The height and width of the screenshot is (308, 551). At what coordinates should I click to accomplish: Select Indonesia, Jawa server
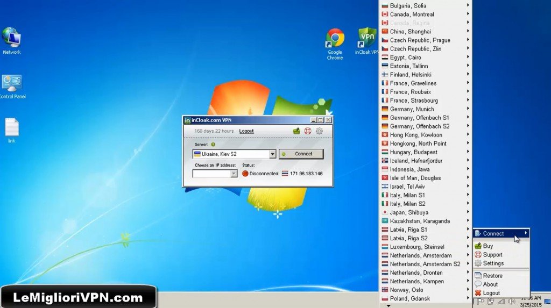426,169
